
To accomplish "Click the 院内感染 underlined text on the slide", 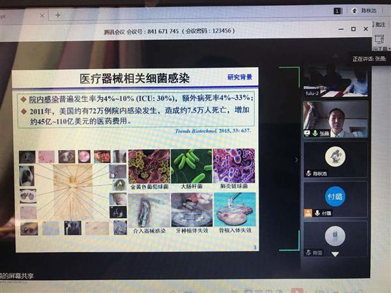I will (42, 98).
